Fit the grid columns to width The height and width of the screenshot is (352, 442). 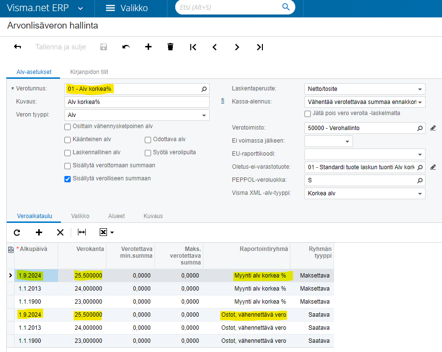point(82,232)
